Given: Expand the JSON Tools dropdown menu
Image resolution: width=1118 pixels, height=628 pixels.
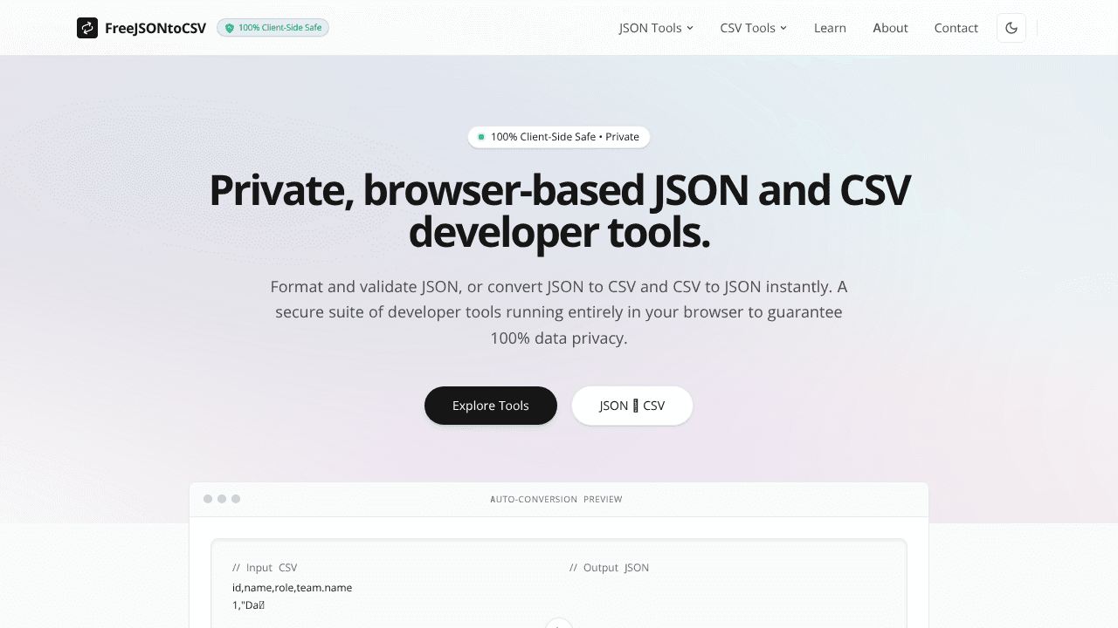Looking at the screenshot, I should point(656,28).
